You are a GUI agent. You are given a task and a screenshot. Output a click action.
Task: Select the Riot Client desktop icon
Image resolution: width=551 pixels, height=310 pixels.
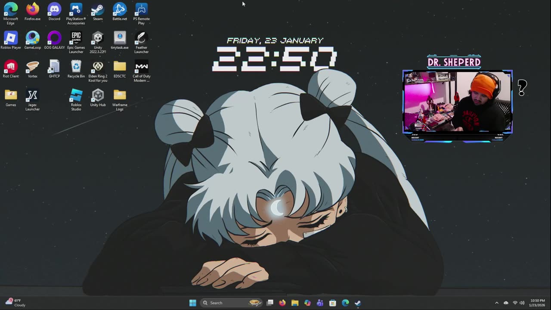(x=11, y=69)
